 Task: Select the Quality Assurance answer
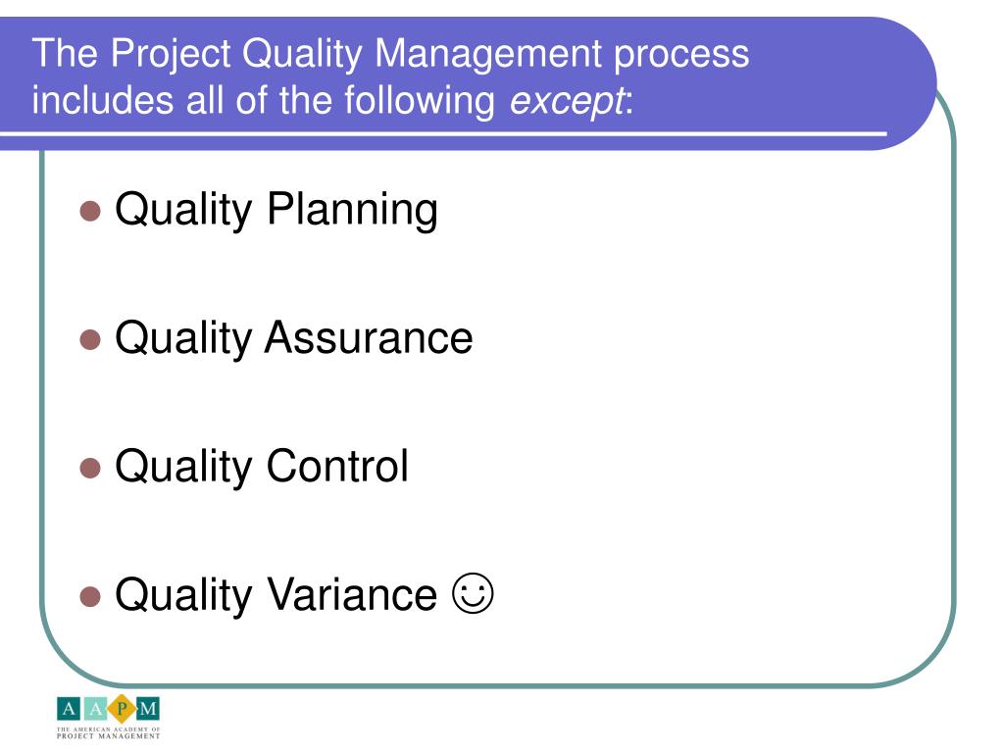click(x=294, y=338)
